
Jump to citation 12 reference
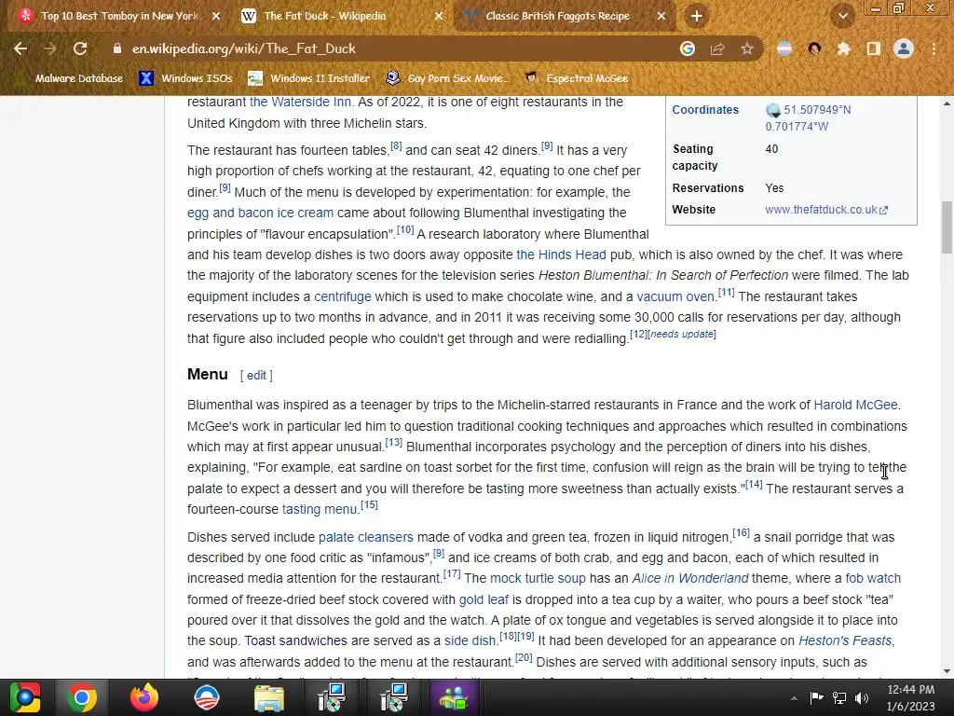(x=638, y=335)
